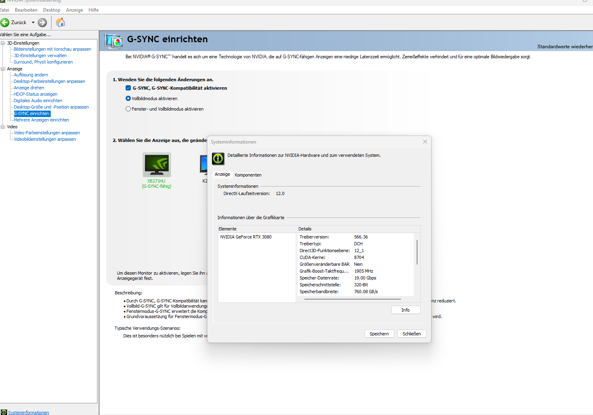Click the Treibertyp DCH row
The width and height of the screenshot is (593, 415).
tap(356, 244)
